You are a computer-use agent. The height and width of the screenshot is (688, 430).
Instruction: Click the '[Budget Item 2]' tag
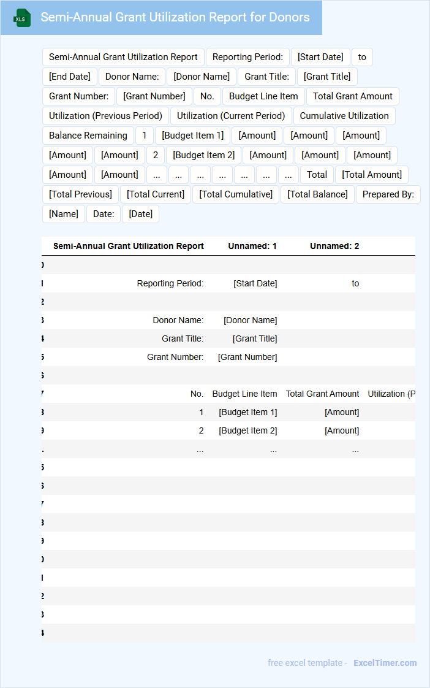point(204,155)
